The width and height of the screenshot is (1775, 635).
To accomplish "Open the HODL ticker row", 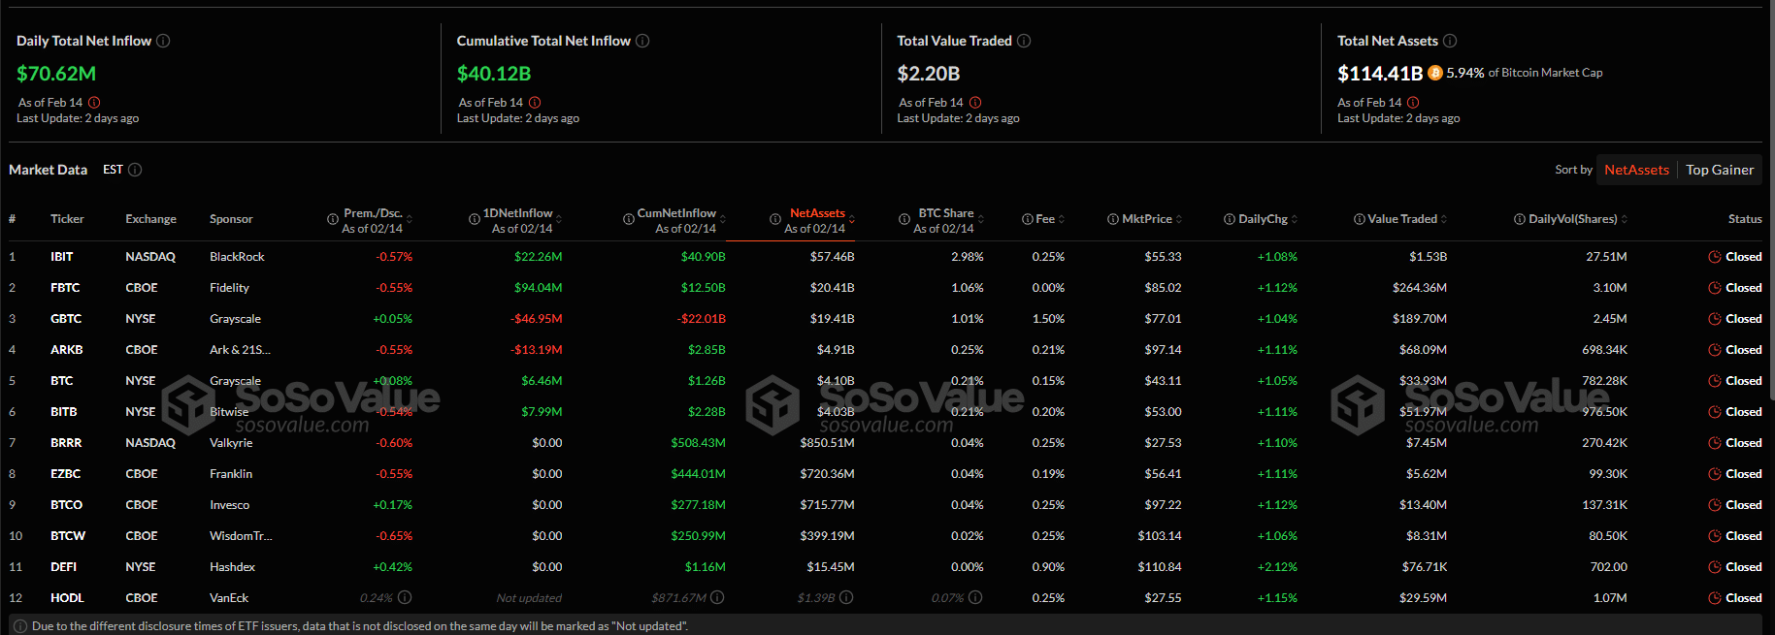I will point(885,598).
